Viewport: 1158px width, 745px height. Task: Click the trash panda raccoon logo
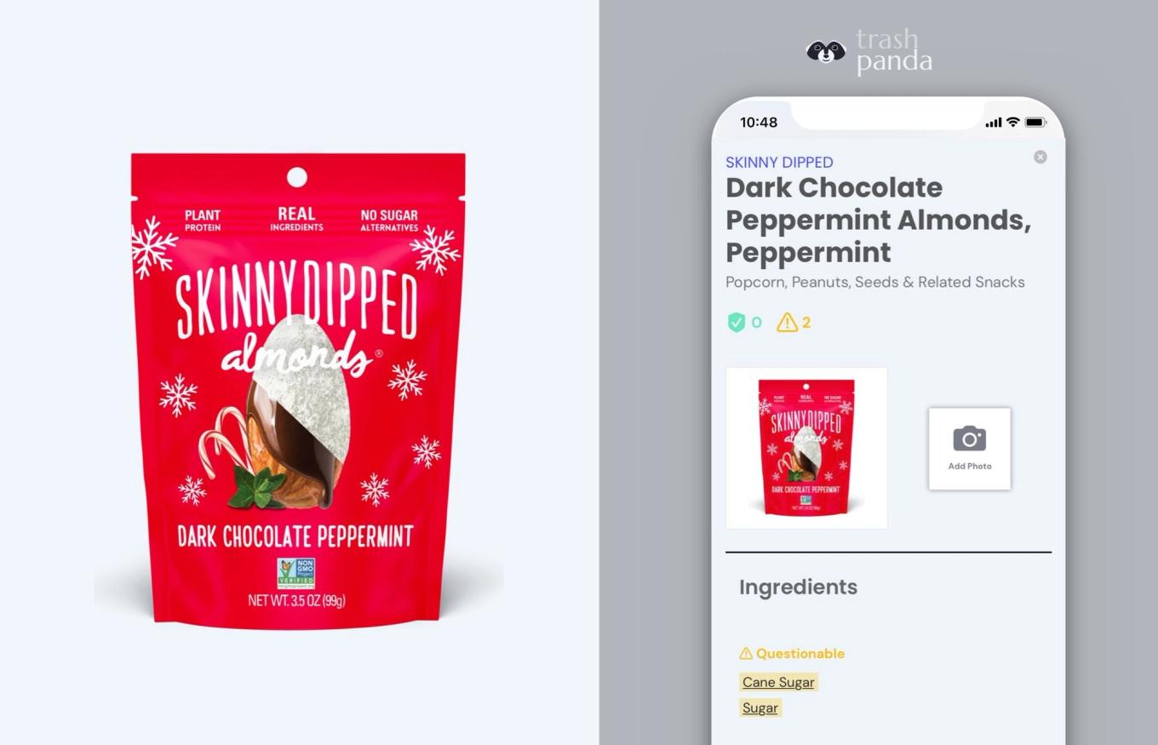[826, 52]
